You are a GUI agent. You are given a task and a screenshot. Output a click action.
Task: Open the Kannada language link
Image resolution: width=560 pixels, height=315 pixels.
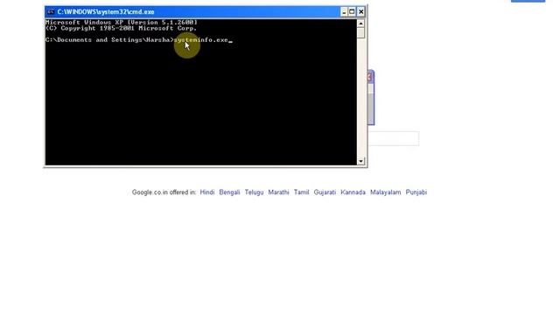pos(353,192)
